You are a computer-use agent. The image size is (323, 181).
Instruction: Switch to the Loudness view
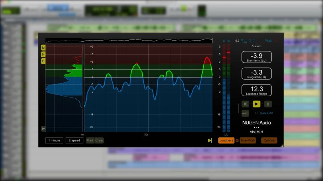click(x=226, y=140)
